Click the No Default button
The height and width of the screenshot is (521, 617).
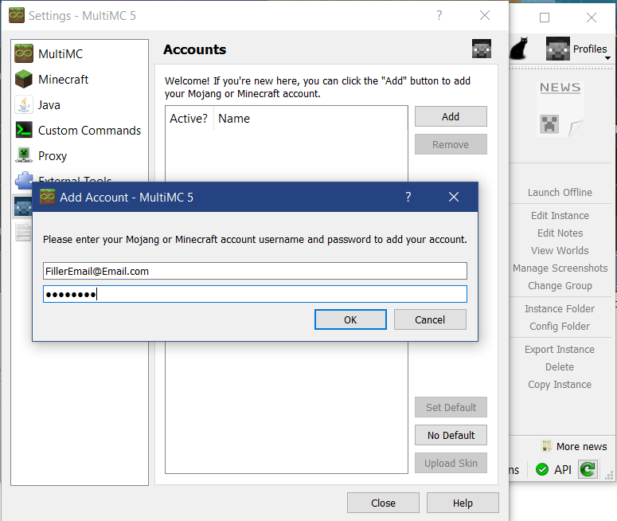coord(451,435)
